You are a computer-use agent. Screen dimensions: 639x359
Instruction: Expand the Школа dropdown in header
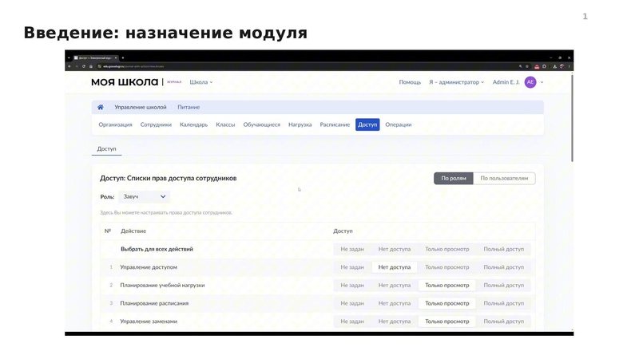click(201, 82)
